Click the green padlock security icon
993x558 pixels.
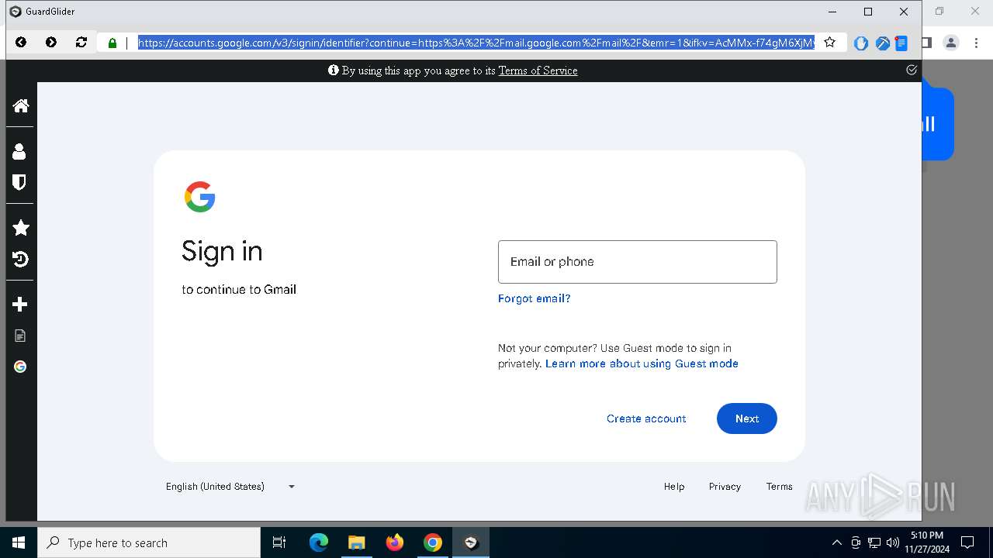[x=112, y=43]
